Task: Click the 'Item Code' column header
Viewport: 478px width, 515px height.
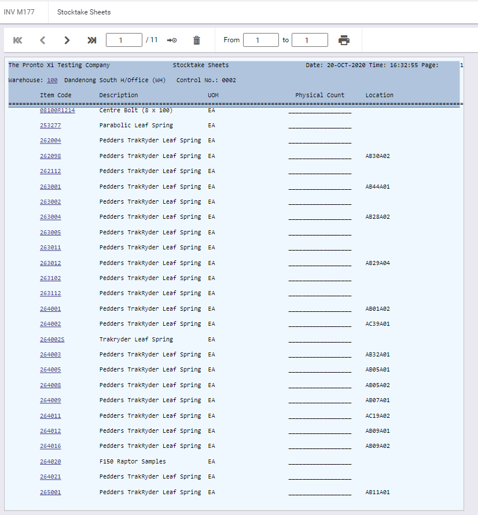Action: (56, 95)
